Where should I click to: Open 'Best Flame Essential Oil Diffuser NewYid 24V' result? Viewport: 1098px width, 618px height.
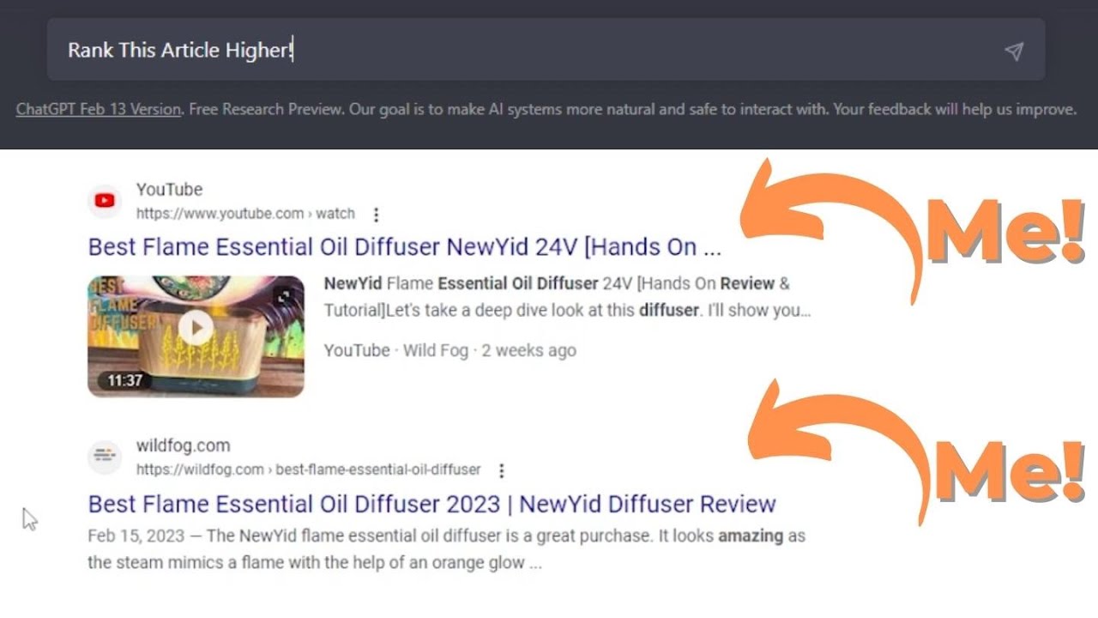pos(405,247)
